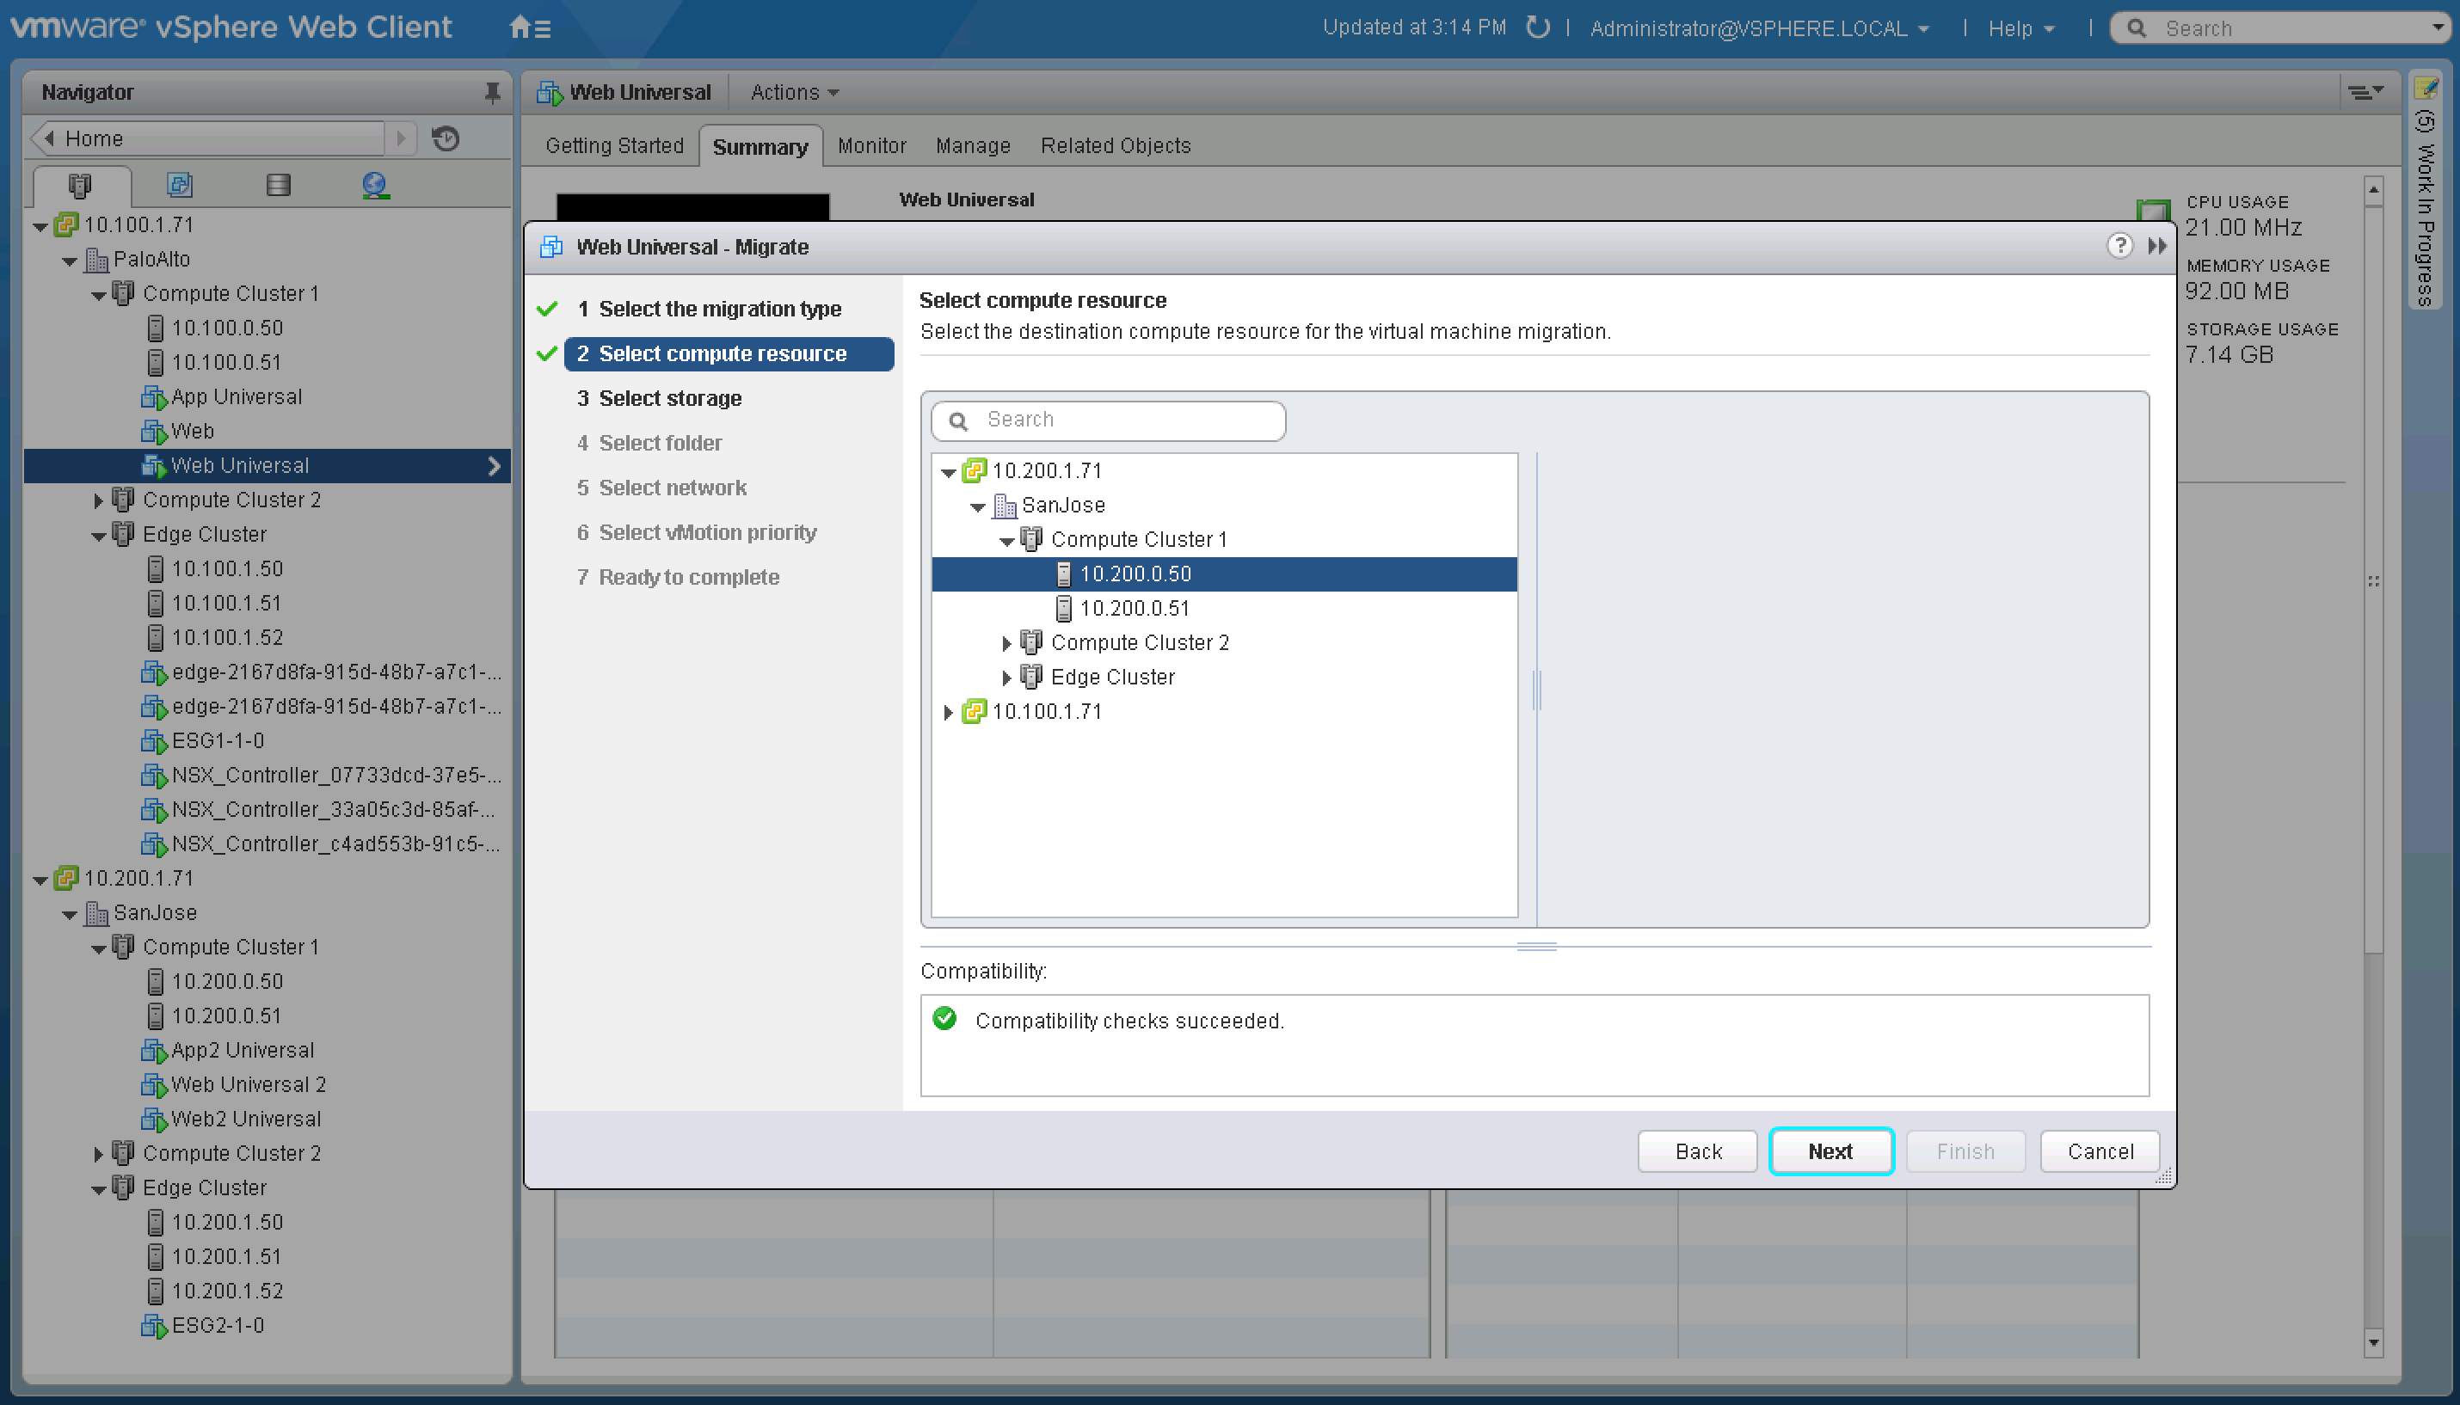Click the refresh icon beside the update time

(x=1536, y=28)
